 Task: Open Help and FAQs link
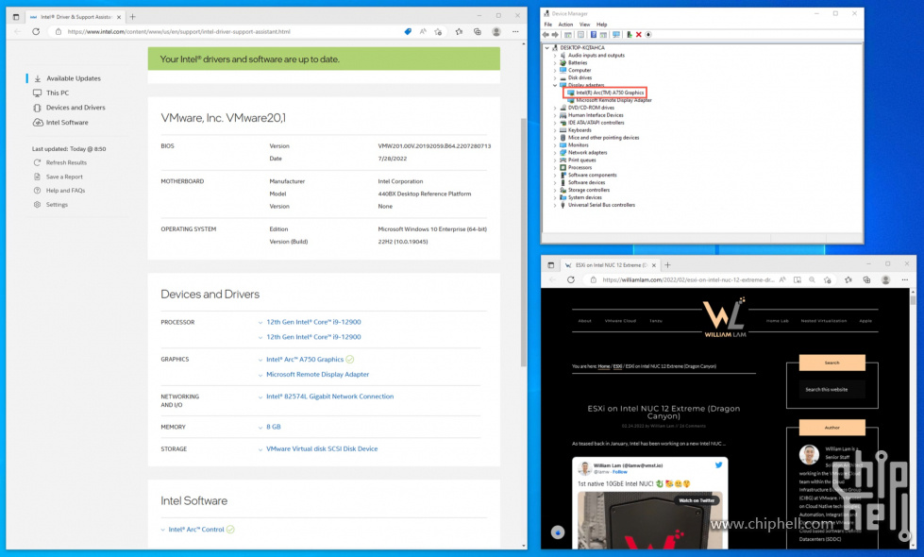(65, 191)
